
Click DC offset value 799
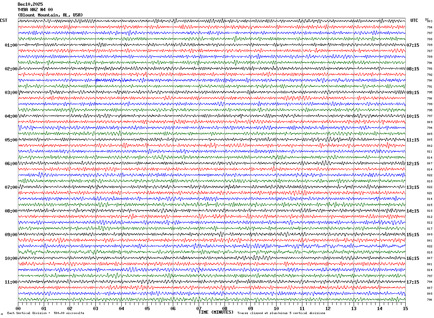click(x=429, y=104)
